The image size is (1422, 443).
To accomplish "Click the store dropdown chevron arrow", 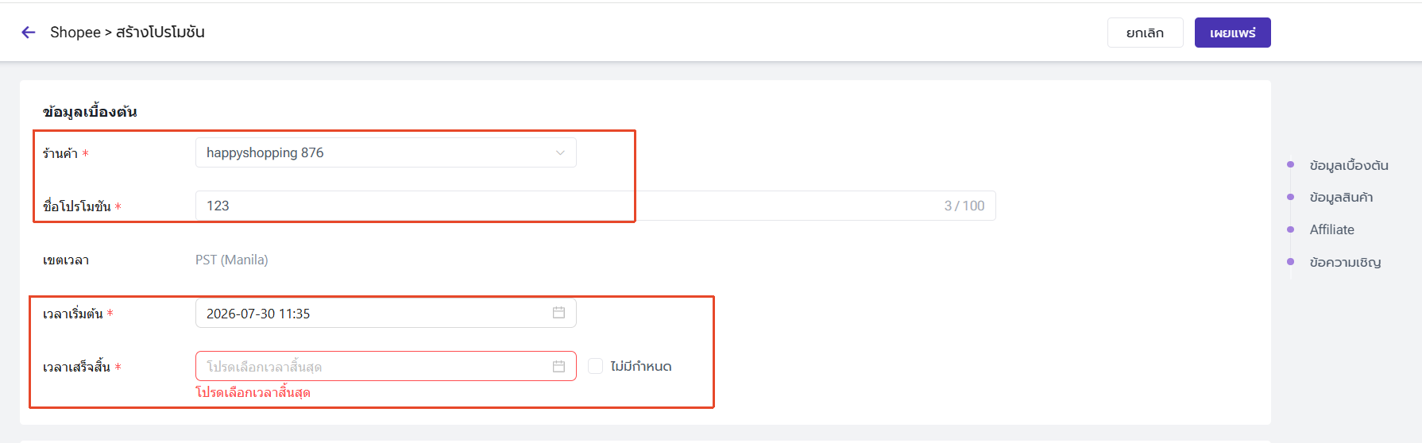I will click(560, 152).
